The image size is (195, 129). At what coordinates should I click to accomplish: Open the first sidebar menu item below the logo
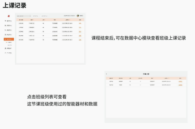point(8,21)
